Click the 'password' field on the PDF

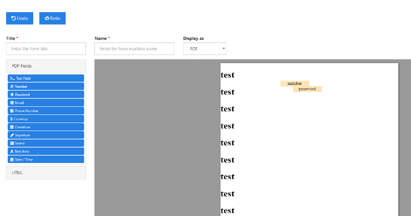pos(307,89)
